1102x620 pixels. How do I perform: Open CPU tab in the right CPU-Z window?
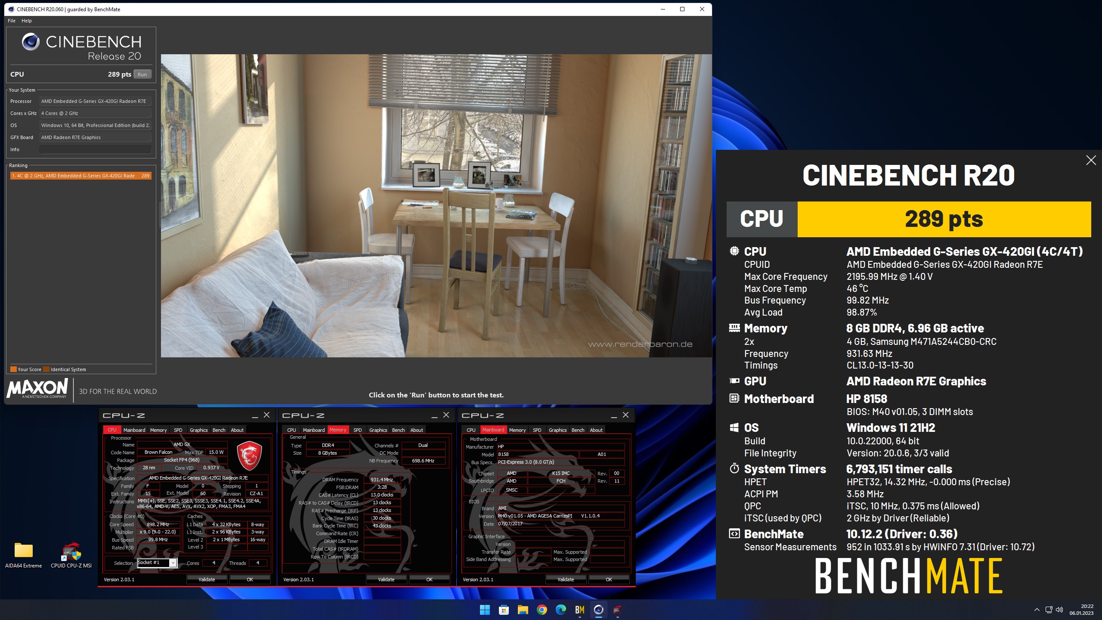tap(471, 430)
